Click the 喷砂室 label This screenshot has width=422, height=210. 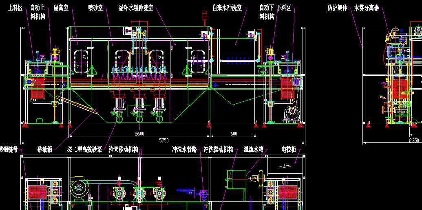[x=95, y=8]
